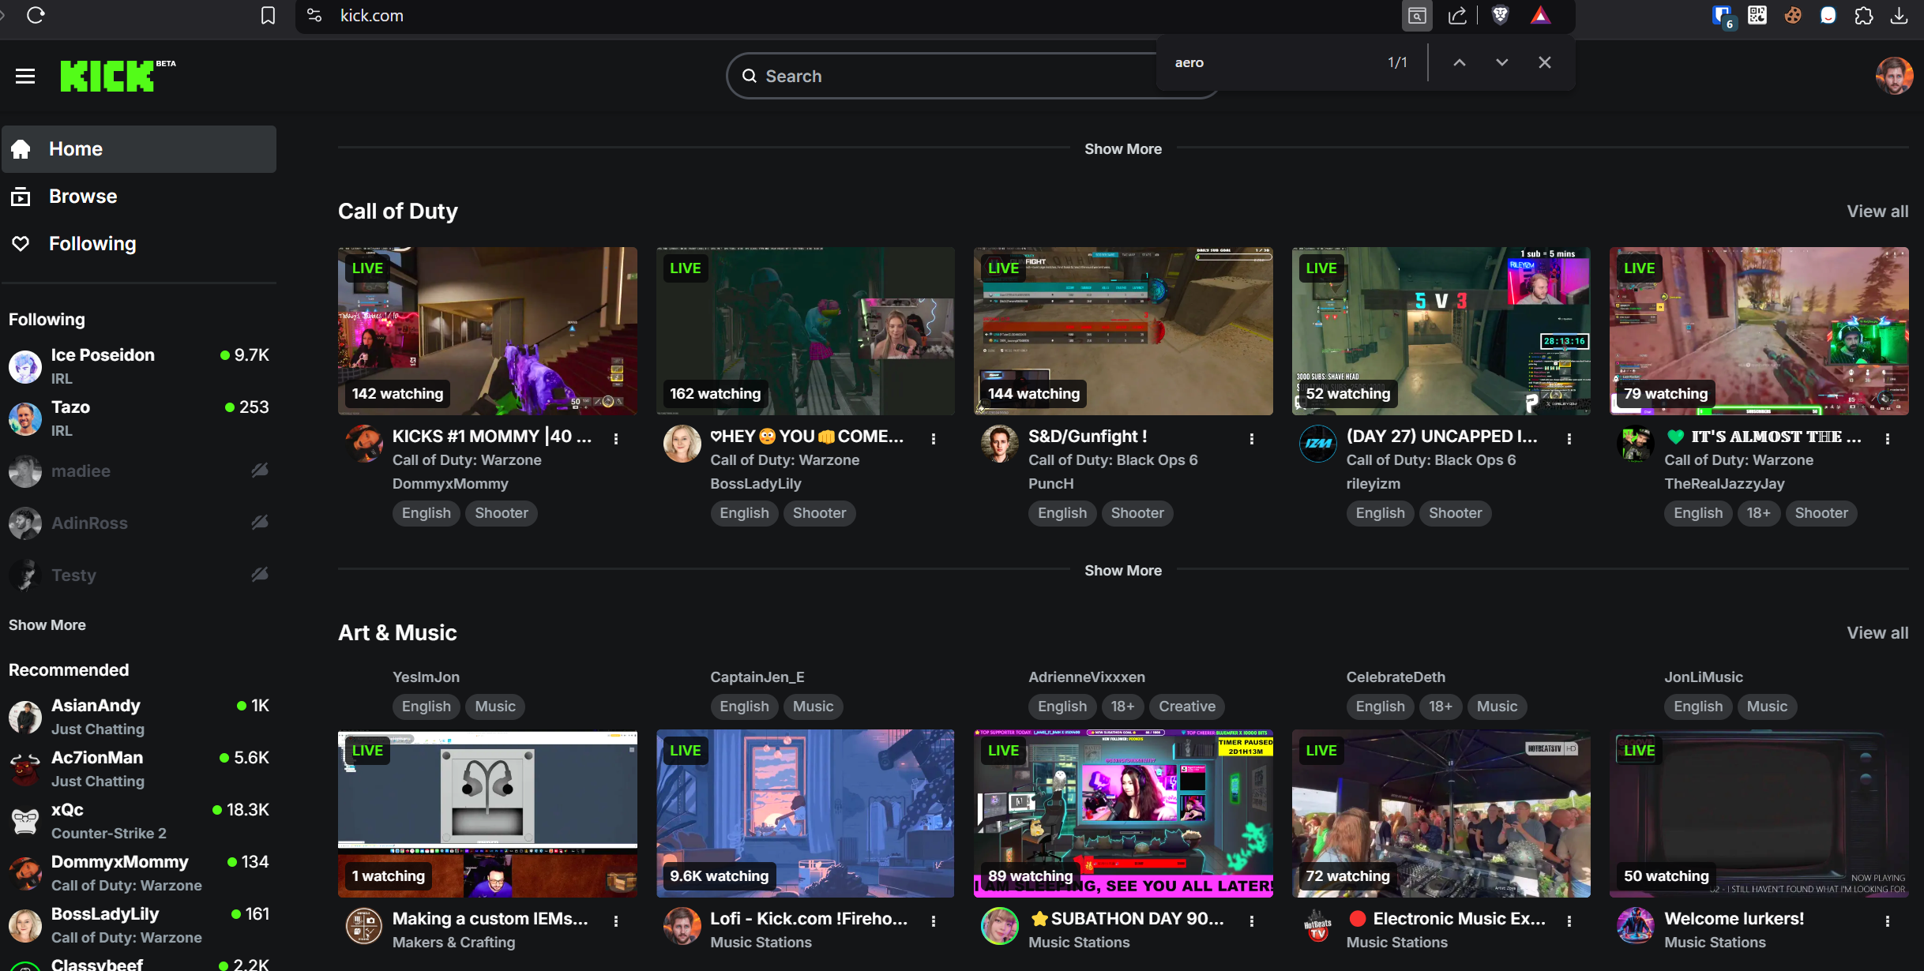Go to next find result arrow
This screenshot has width=1924, height=971.
1501,62
